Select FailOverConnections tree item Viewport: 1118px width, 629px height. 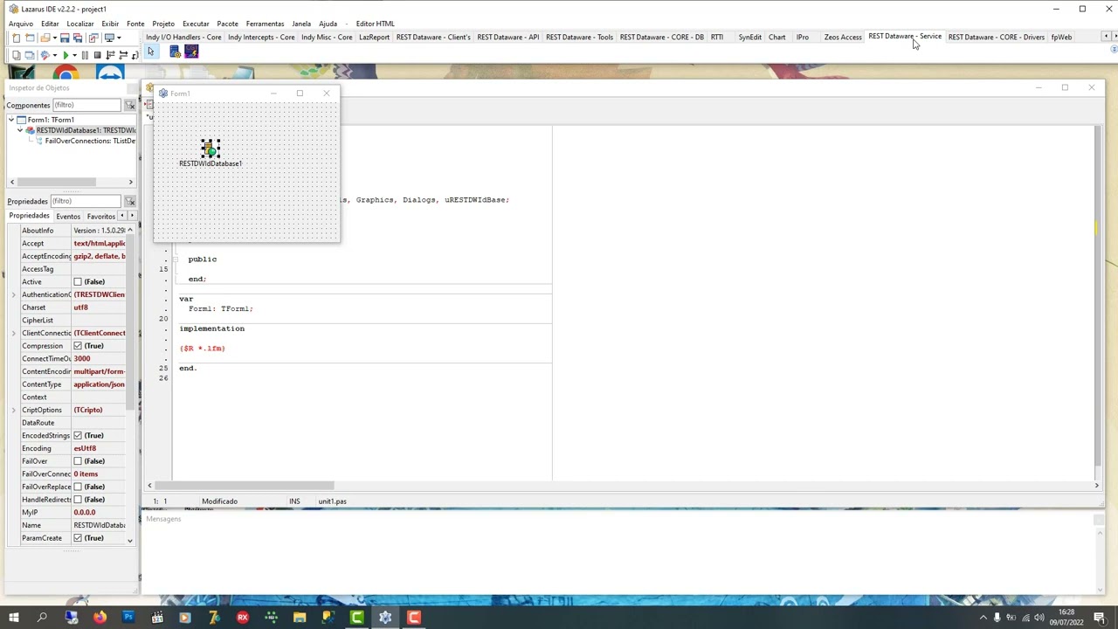[90, 141]
